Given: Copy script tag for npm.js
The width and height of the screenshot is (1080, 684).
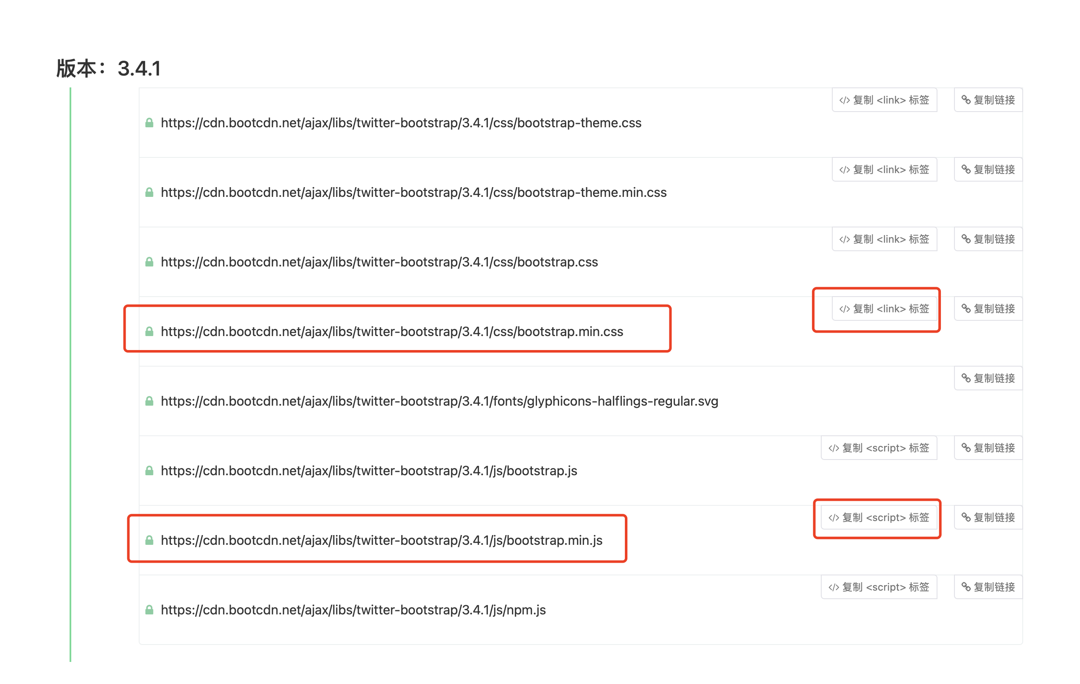Looking at the screenshot, I should (879, 587).
